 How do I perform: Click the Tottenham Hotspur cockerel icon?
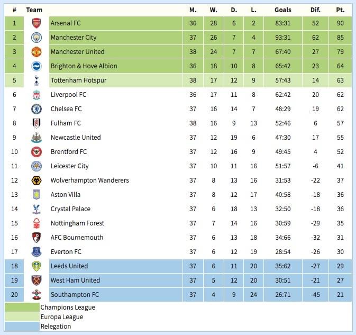click(36, 80)
